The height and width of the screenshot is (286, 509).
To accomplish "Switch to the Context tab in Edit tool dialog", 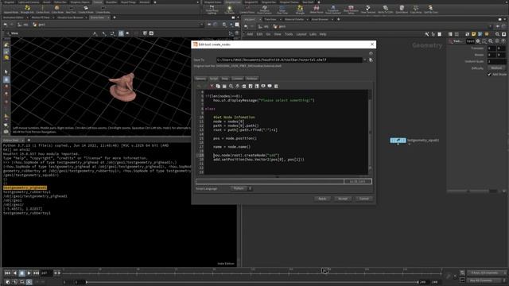I will (x=237, y=79).
